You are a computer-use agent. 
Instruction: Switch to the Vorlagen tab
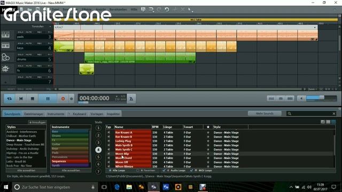pos(97,114)
